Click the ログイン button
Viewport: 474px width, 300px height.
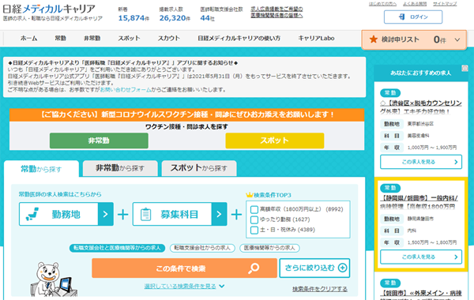413,17
